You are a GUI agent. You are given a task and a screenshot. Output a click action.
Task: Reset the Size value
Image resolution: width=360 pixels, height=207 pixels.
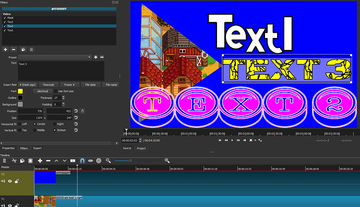76,118
